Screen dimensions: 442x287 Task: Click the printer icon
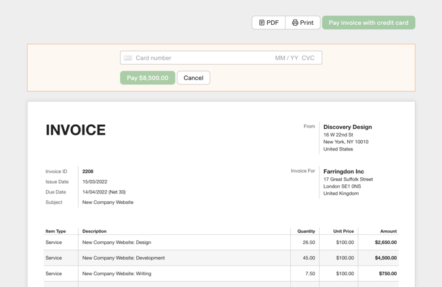pos(295,23)
